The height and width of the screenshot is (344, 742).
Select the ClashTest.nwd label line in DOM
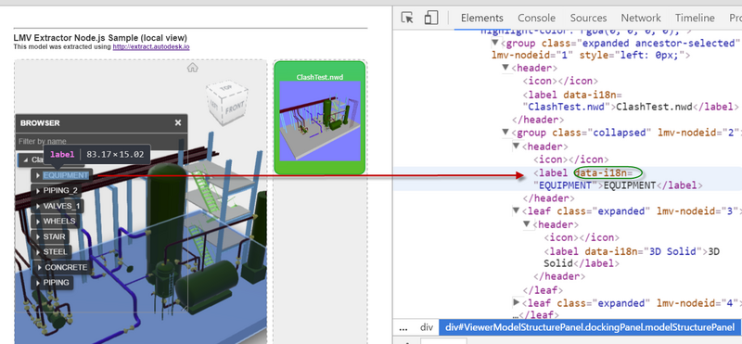tap(631, 100)
